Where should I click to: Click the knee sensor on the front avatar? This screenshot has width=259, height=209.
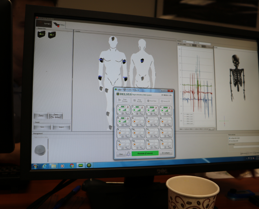(108, 114)
